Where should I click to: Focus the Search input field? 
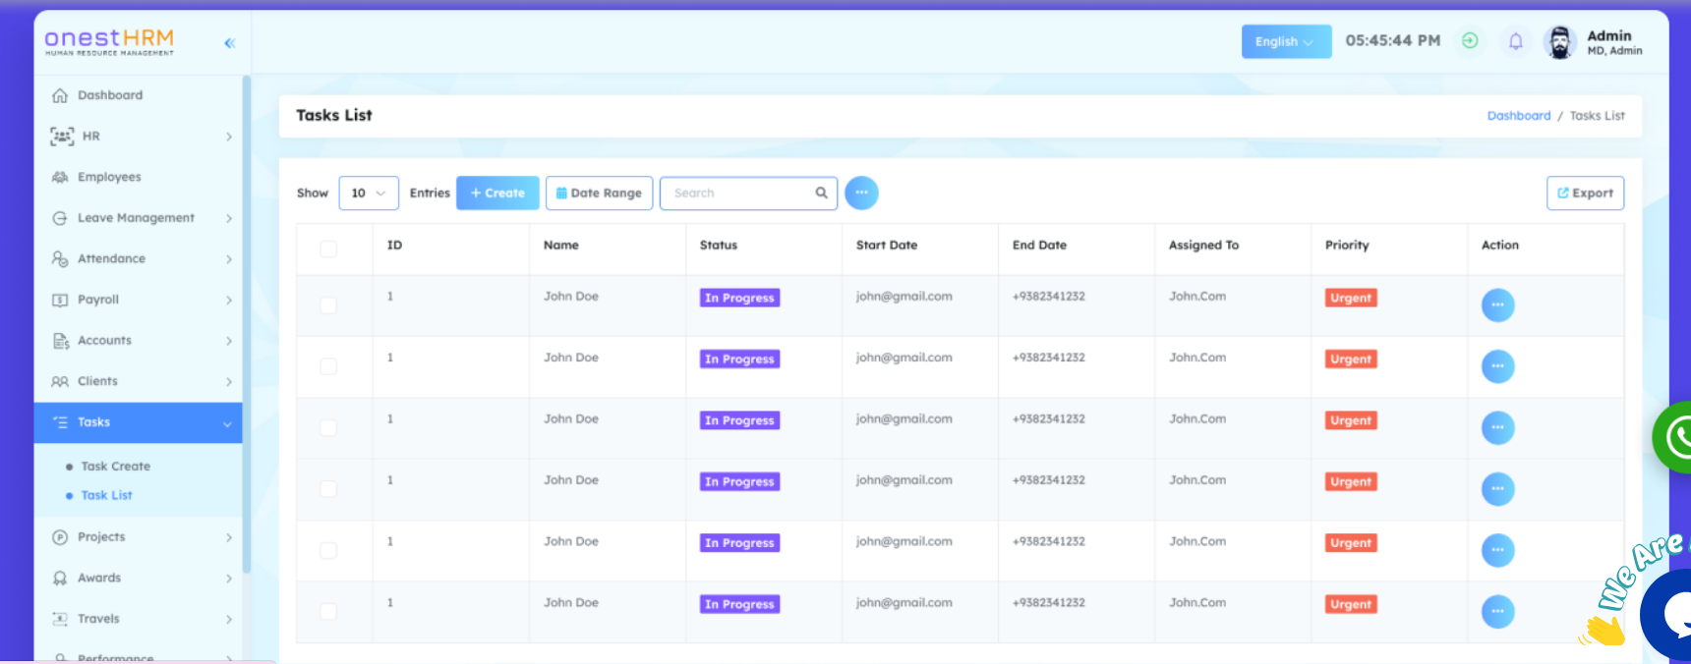pyautogui.click(x=748, y=193)
